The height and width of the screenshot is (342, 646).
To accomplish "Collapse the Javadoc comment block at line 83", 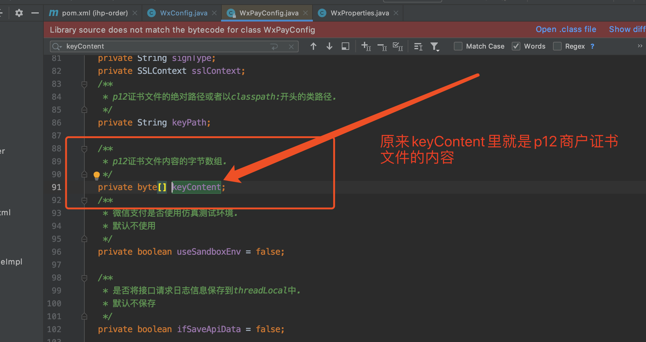I will click(84, 84).
